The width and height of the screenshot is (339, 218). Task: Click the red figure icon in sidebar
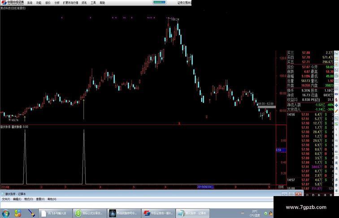coord(336,99)
